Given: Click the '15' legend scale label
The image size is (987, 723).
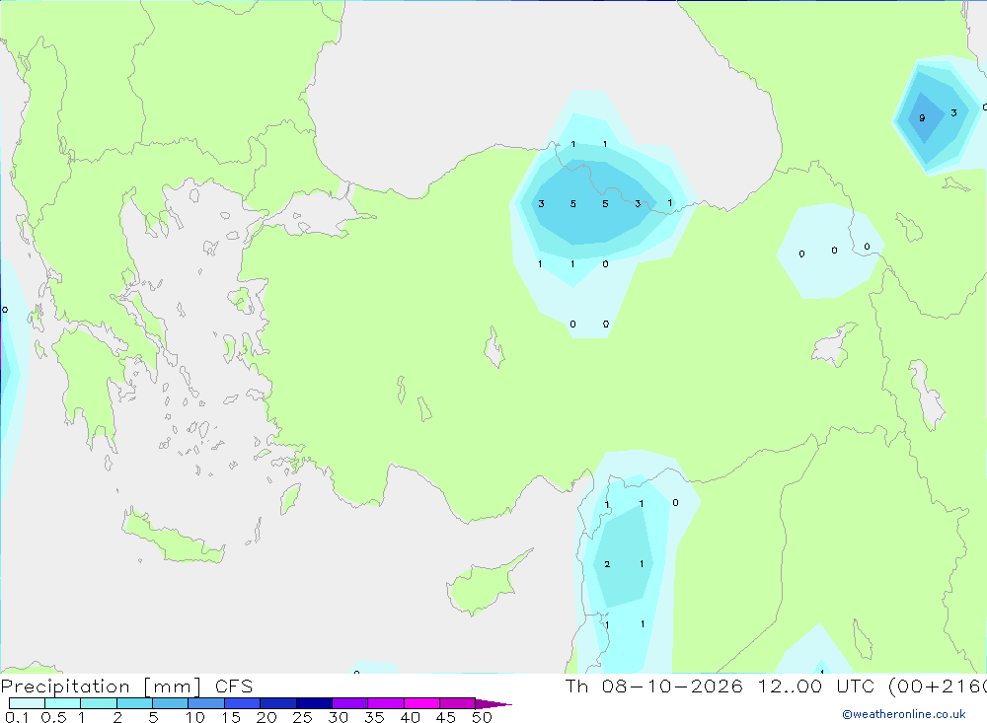Looking at the screenshot, I should (231, 717).
